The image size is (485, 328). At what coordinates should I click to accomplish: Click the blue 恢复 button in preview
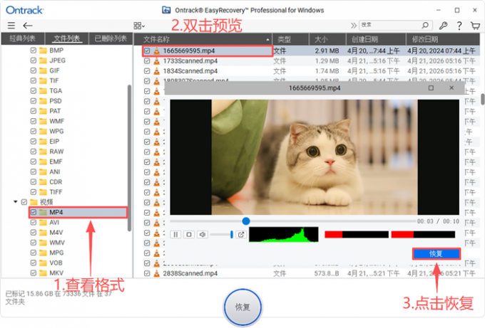click(436, 254)
